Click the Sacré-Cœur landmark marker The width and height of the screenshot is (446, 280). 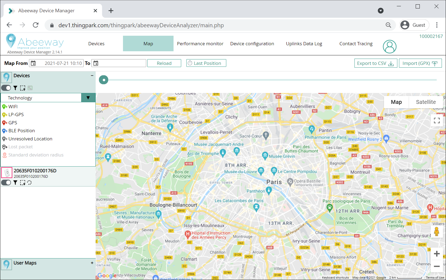pos(266,135)
